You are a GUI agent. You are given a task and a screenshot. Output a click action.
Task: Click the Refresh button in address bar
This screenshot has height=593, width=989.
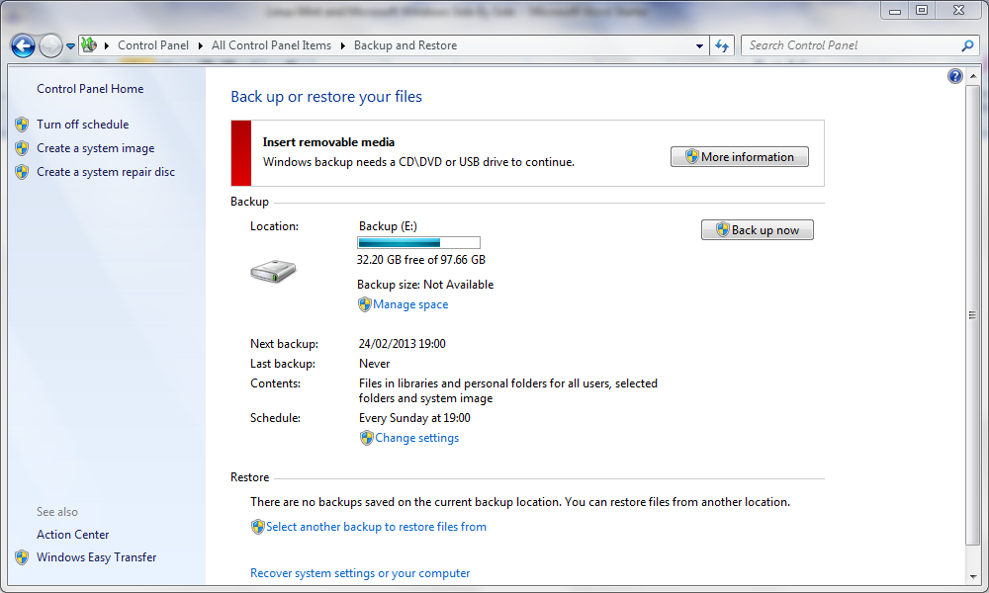[x=722, y=45]
